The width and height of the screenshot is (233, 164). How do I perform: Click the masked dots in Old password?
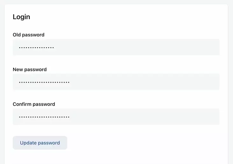pyautogui.click(x=36, y=48)
